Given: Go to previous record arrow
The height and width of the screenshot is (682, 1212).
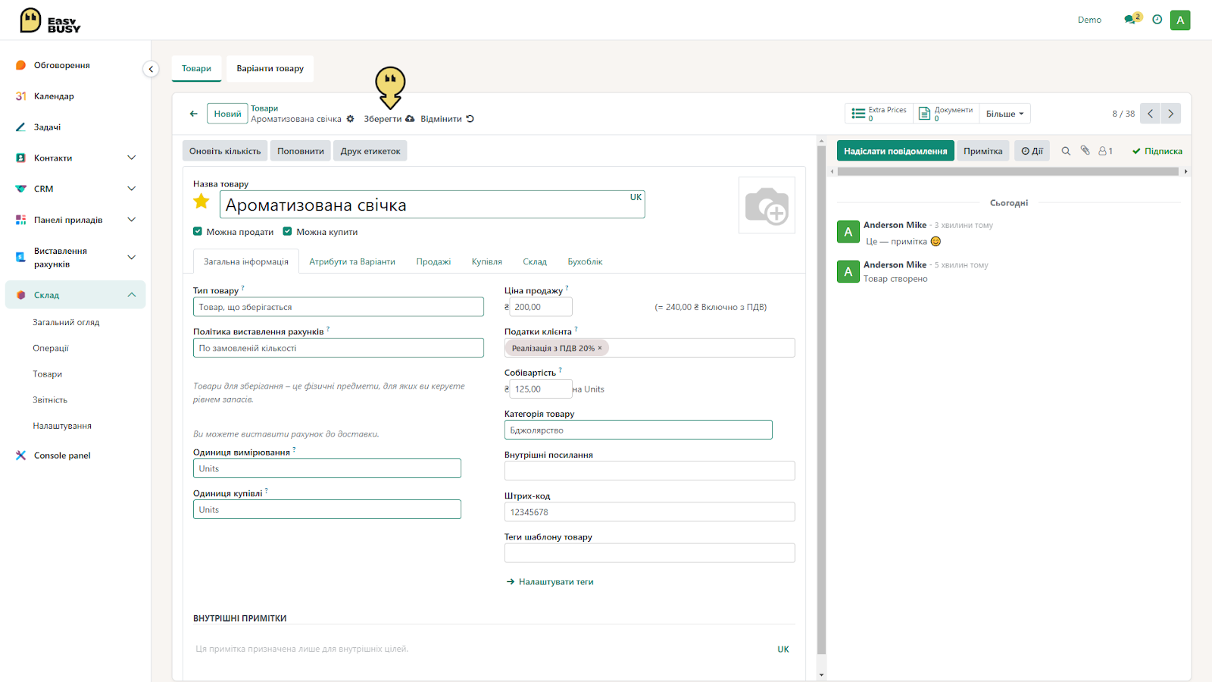Looking at the screenshot, I should click(1150, 114).
